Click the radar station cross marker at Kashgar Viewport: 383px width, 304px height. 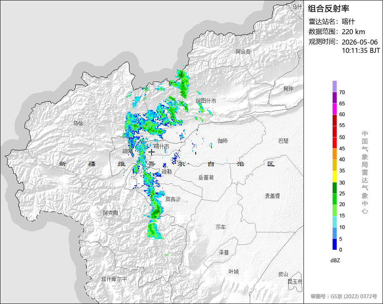[152, 152]
